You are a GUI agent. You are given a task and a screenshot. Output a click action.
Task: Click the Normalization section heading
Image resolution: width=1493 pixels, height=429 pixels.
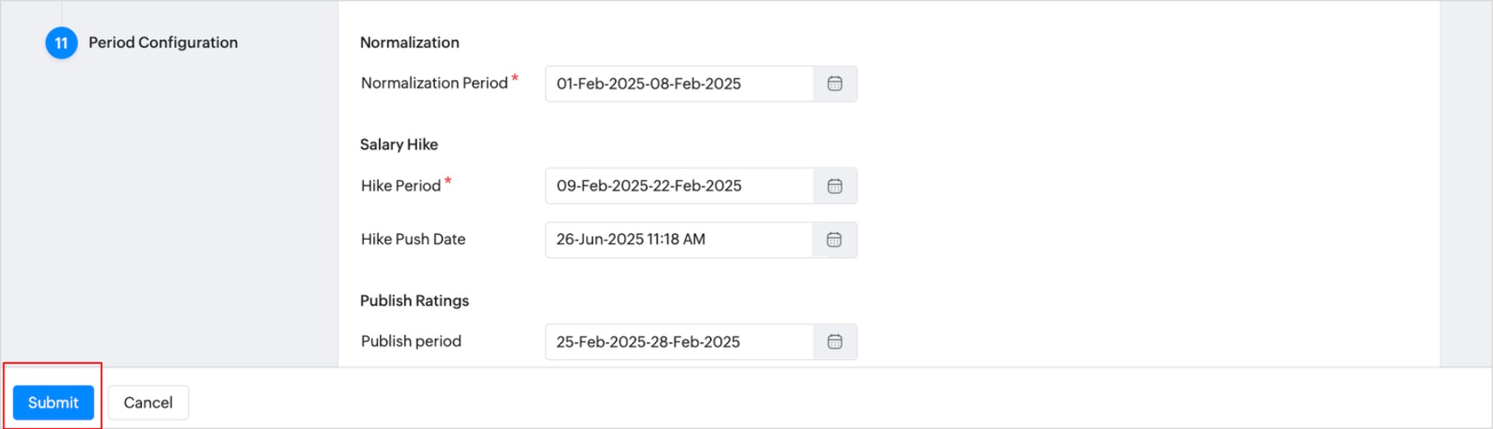[410, 42]
